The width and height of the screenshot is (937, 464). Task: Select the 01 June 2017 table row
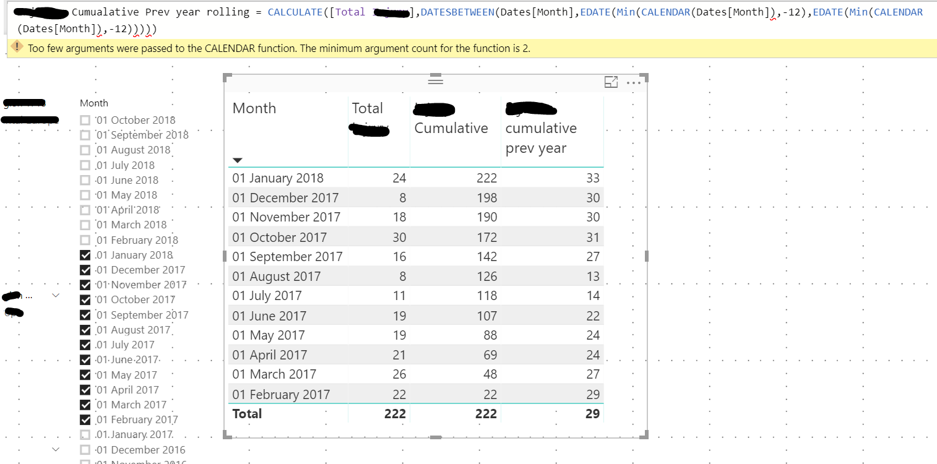[x=416, y=316]
